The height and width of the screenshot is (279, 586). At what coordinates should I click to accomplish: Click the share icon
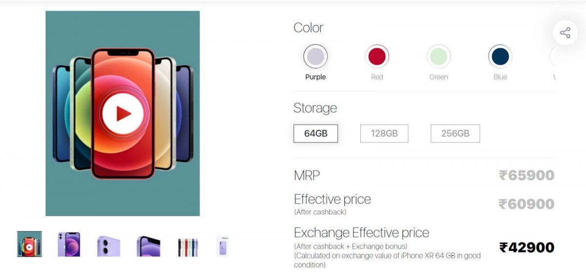(x=565, y=33)
